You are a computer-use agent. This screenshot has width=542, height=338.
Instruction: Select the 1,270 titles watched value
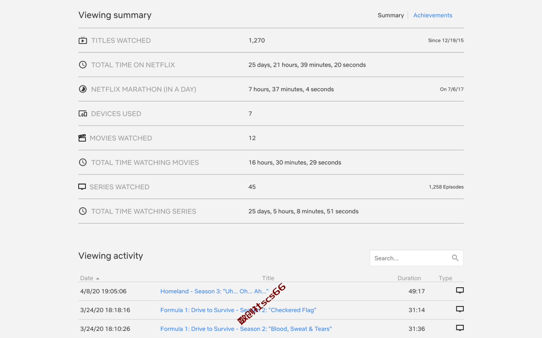pos(257,41)
